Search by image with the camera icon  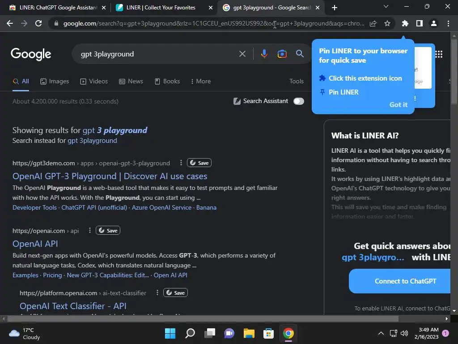tap(282, 54)
